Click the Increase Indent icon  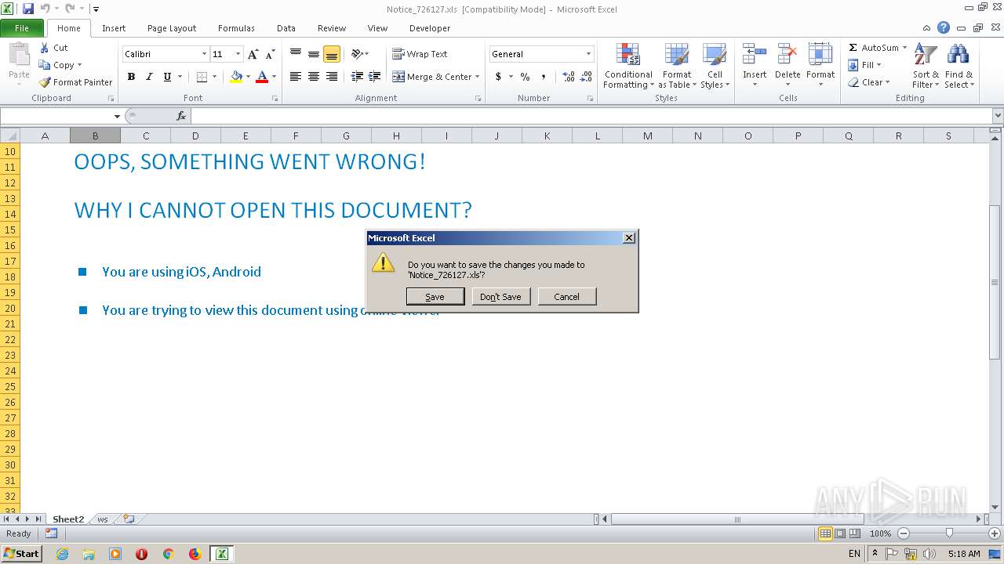[375, 77]
